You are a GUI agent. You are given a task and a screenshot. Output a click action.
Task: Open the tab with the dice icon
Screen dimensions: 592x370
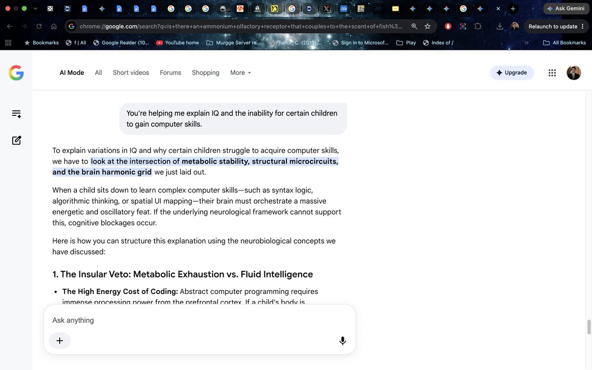(x=50, y=9)
